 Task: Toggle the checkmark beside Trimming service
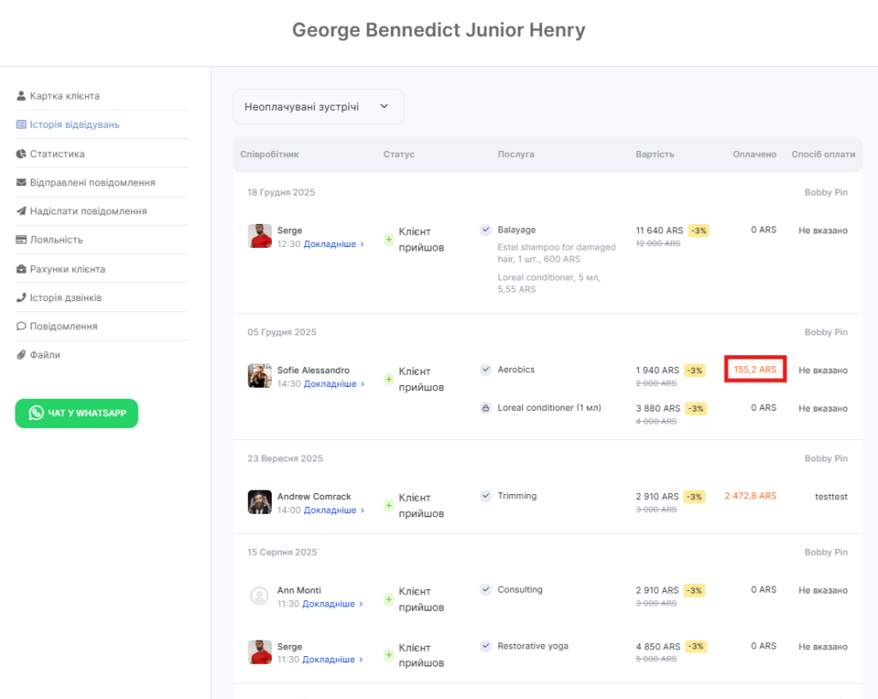(x=485, y=496)
